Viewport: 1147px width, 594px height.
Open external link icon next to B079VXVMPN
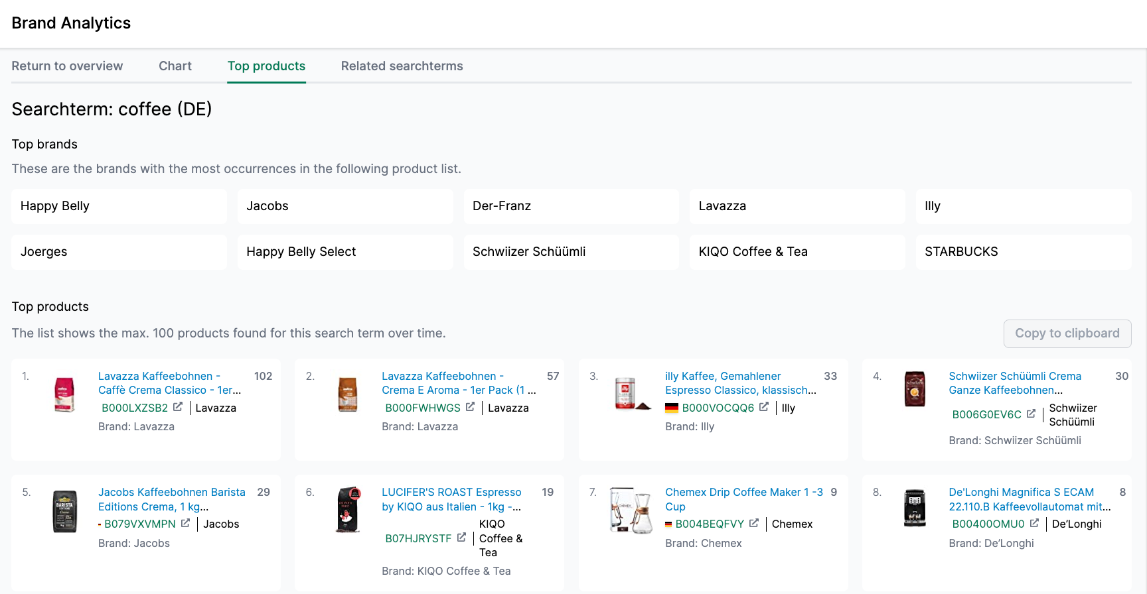coord(185,523)
